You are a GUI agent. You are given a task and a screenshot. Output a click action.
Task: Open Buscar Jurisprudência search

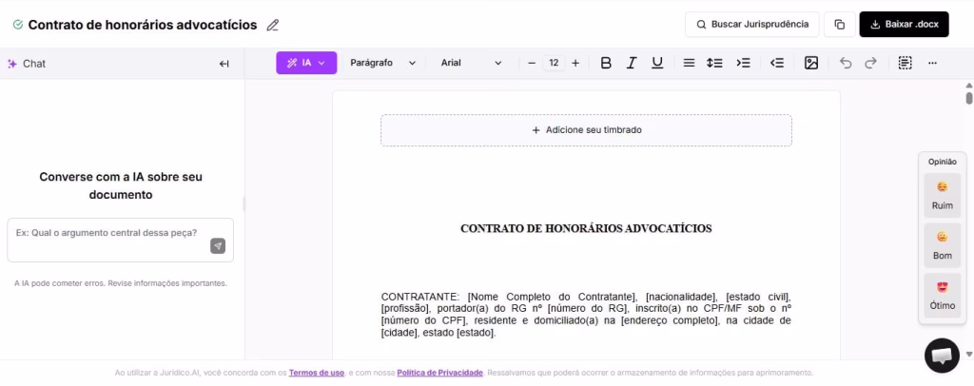[752, 24]
